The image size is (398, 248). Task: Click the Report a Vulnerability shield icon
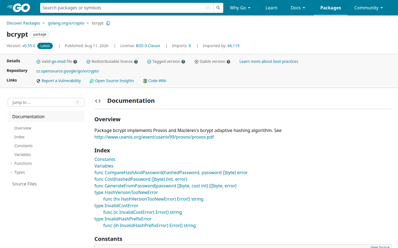pos(38,81)
